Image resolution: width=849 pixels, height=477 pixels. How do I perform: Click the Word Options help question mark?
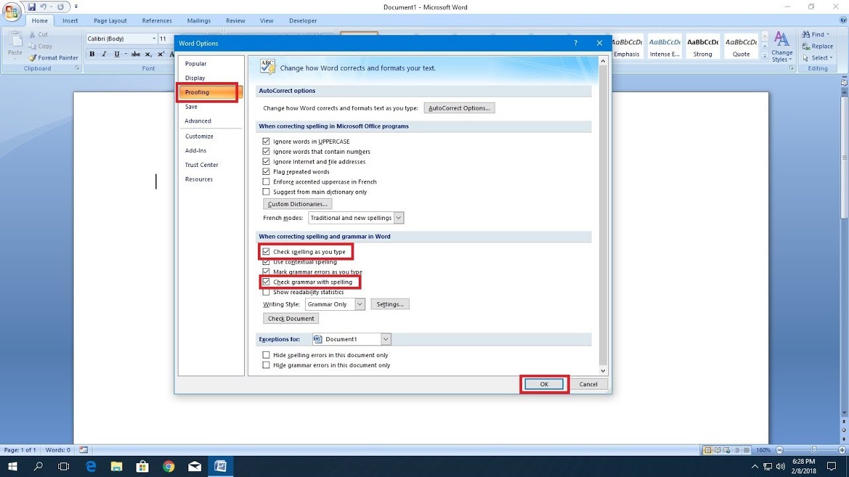tap(575, 43)
